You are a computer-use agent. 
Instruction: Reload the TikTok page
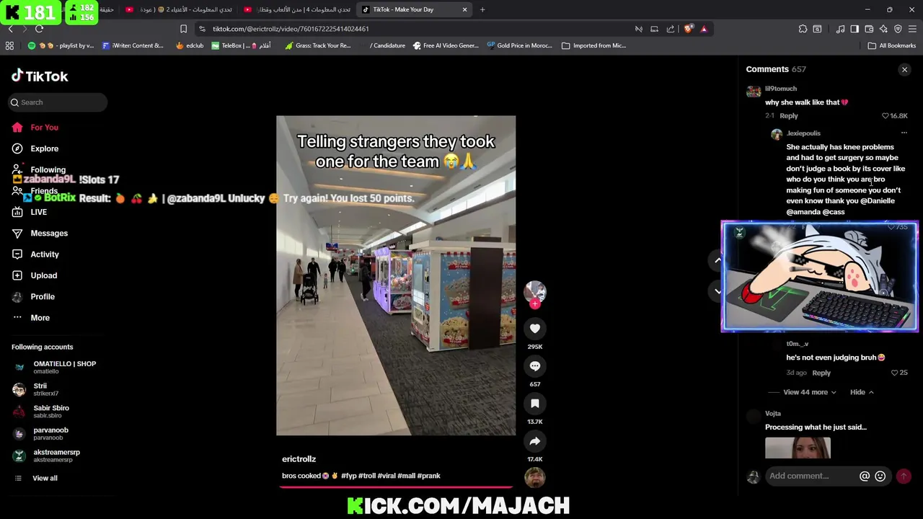pos(39,29)
